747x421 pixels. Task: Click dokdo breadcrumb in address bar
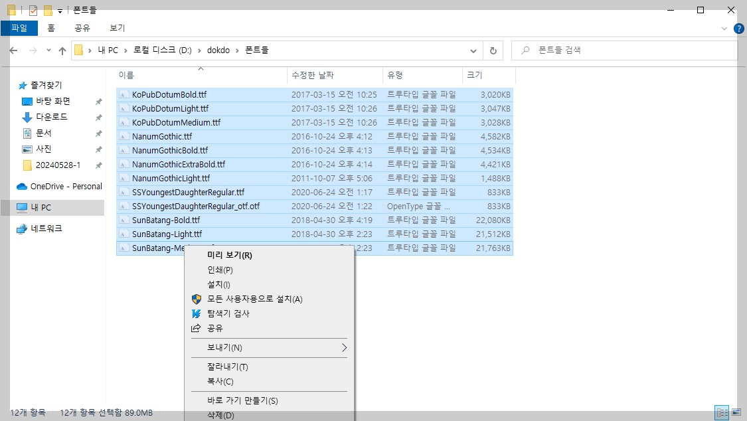(218, 50)
